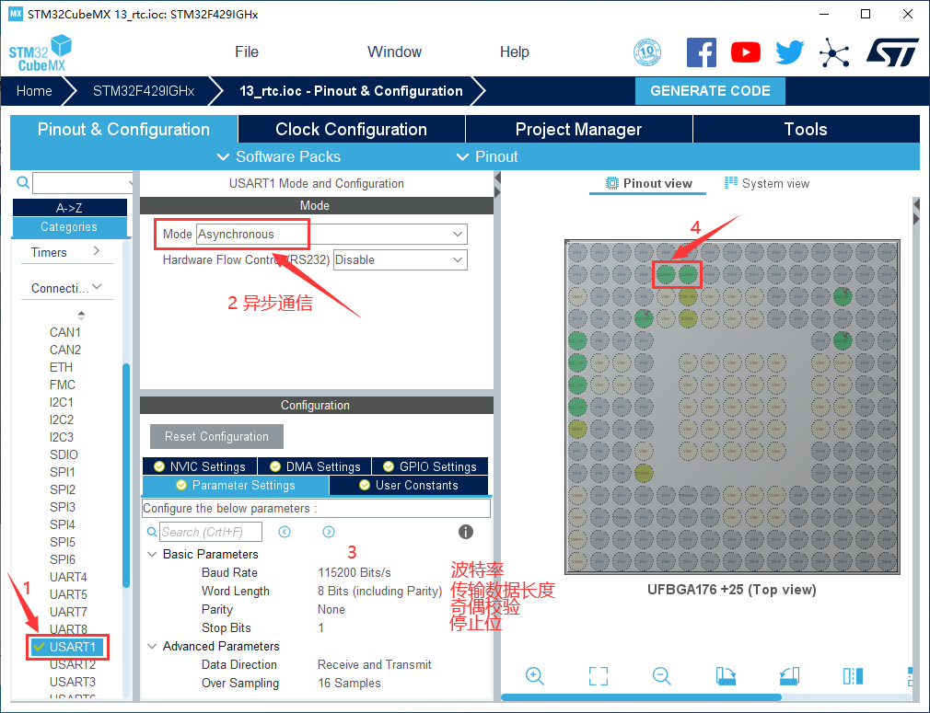Viewport: 930px width, 713px height.
Task: Collapse the Basic Parameters section
Action: 152,554
